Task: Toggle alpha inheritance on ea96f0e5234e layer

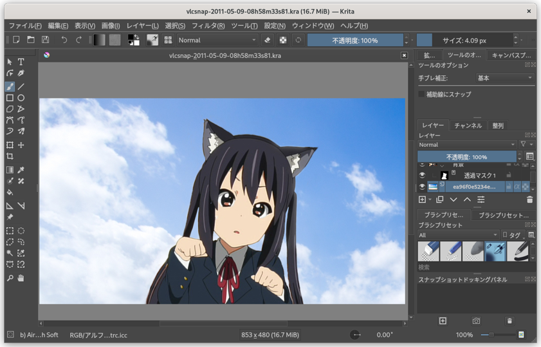Action: point(517,187)
